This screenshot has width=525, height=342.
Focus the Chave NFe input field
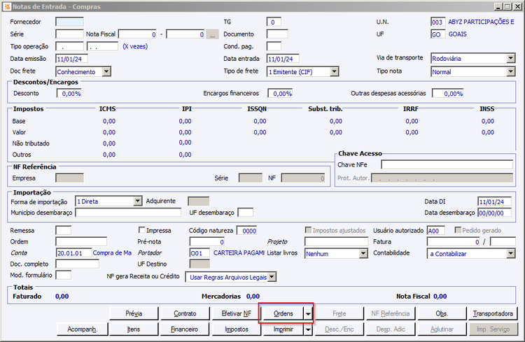click(447, 164)
